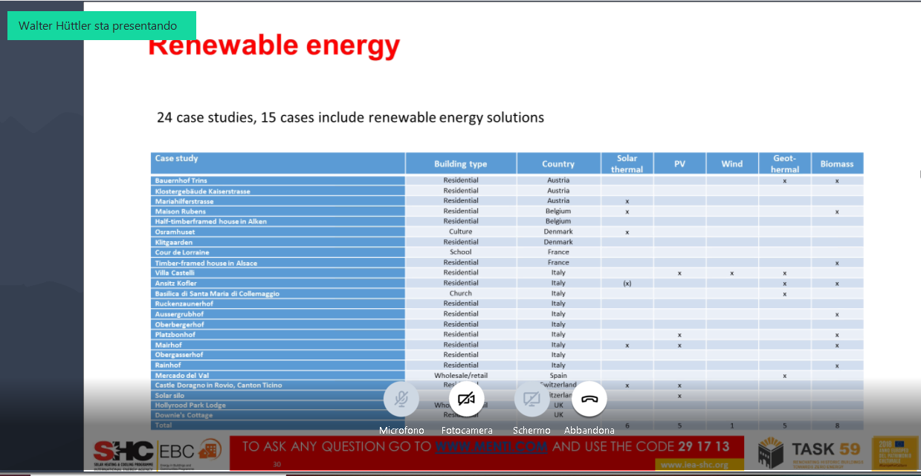Select 'Castle Doragno in Rovio, Canton Ticino'
The height and width of the screenshot is (476, 921).
(x=219, y=385)
